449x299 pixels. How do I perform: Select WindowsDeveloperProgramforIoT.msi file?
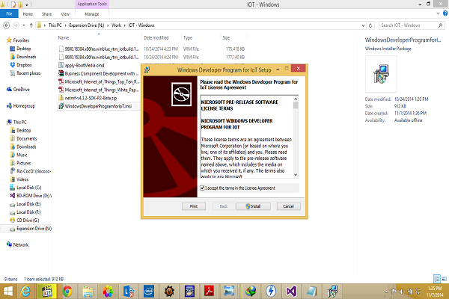tap(98, 106)
